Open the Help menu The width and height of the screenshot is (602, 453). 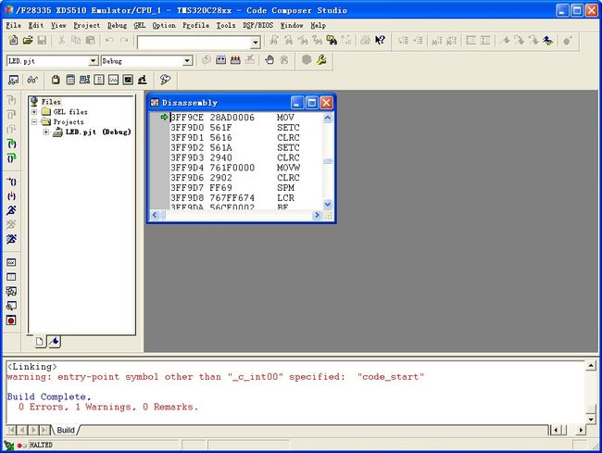[x=319, y=25]
